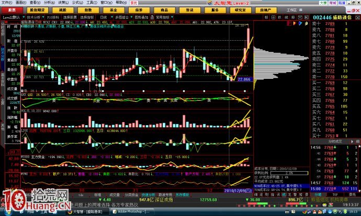Click the 22.066 price label on the chart
Image resolution: width=361 pixels, height=216 pixels.
[244, 79]
